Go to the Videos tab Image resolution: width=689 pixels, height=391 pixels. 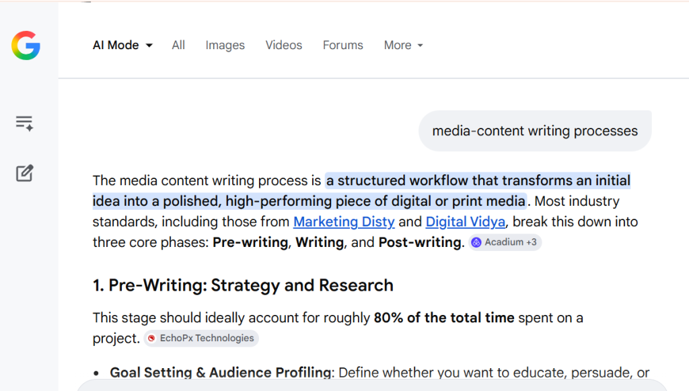click(x=283, y=46)
